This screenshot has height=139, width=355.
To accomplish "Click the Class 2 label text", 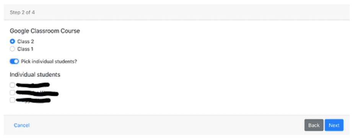I will (x=26, y=41).
